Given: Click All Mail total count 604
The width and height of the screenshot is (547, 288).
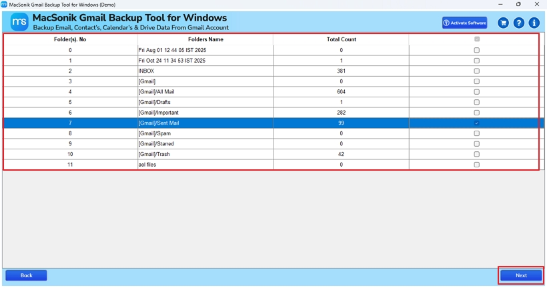Looking at the screenshot, I should 341,92.
